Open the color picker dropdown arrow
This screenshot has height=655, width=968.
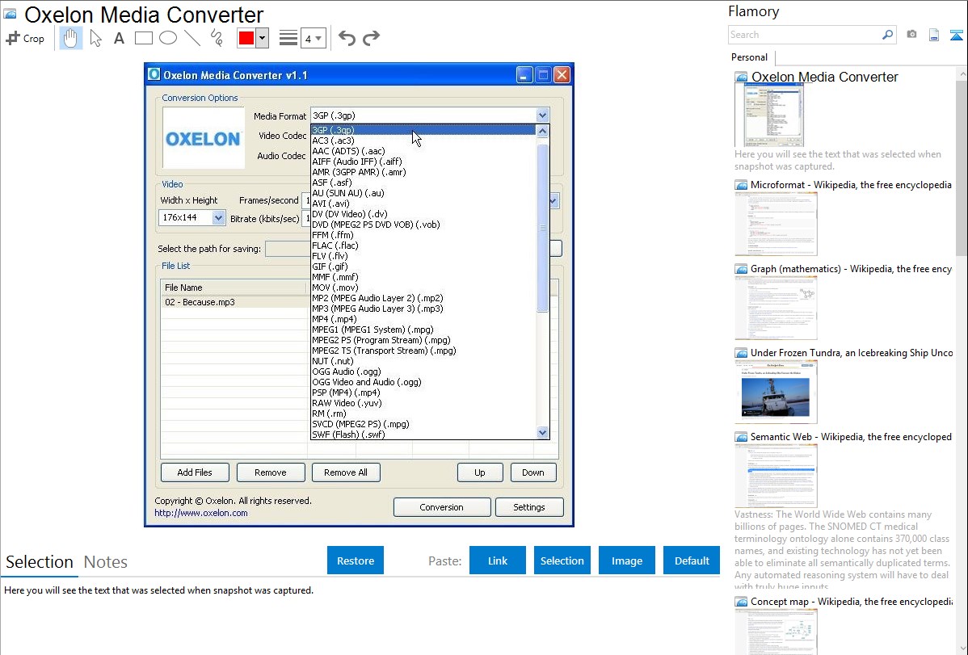pos(262,38)
